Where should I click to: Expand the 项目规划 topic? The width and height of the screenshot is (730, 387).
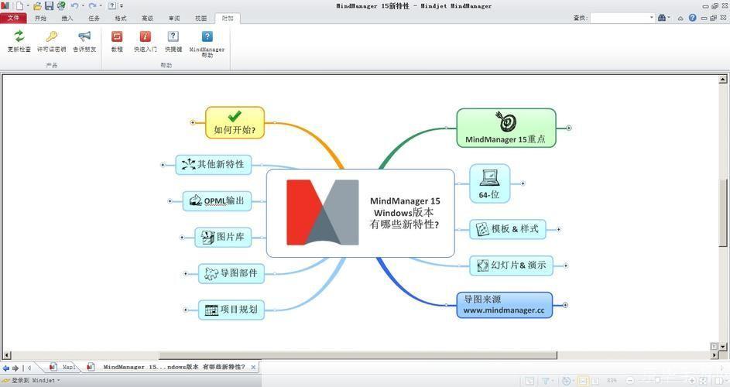(x=186, y=310)
